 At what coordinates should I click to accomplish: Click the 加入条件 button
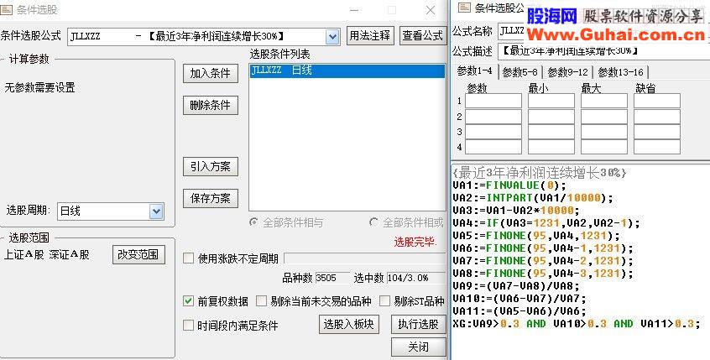[211, 73]
